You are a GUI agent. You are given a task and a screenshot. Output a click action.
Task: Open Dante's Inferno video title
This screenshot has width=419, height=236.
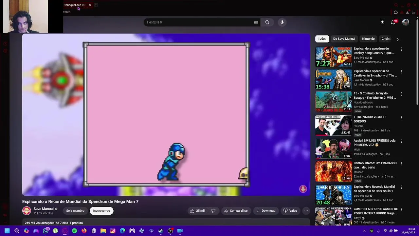click(375, 165)
